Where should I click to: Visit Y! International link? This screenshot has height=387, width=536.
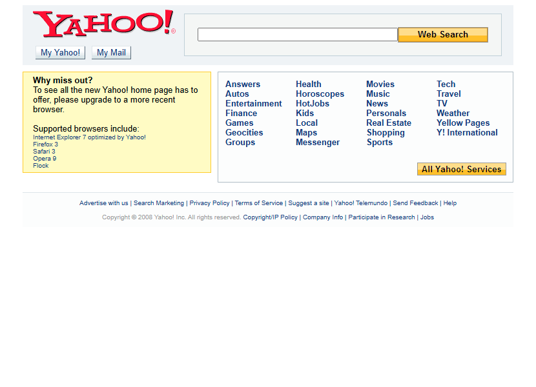pyautogui.click(x=467, y=132)
